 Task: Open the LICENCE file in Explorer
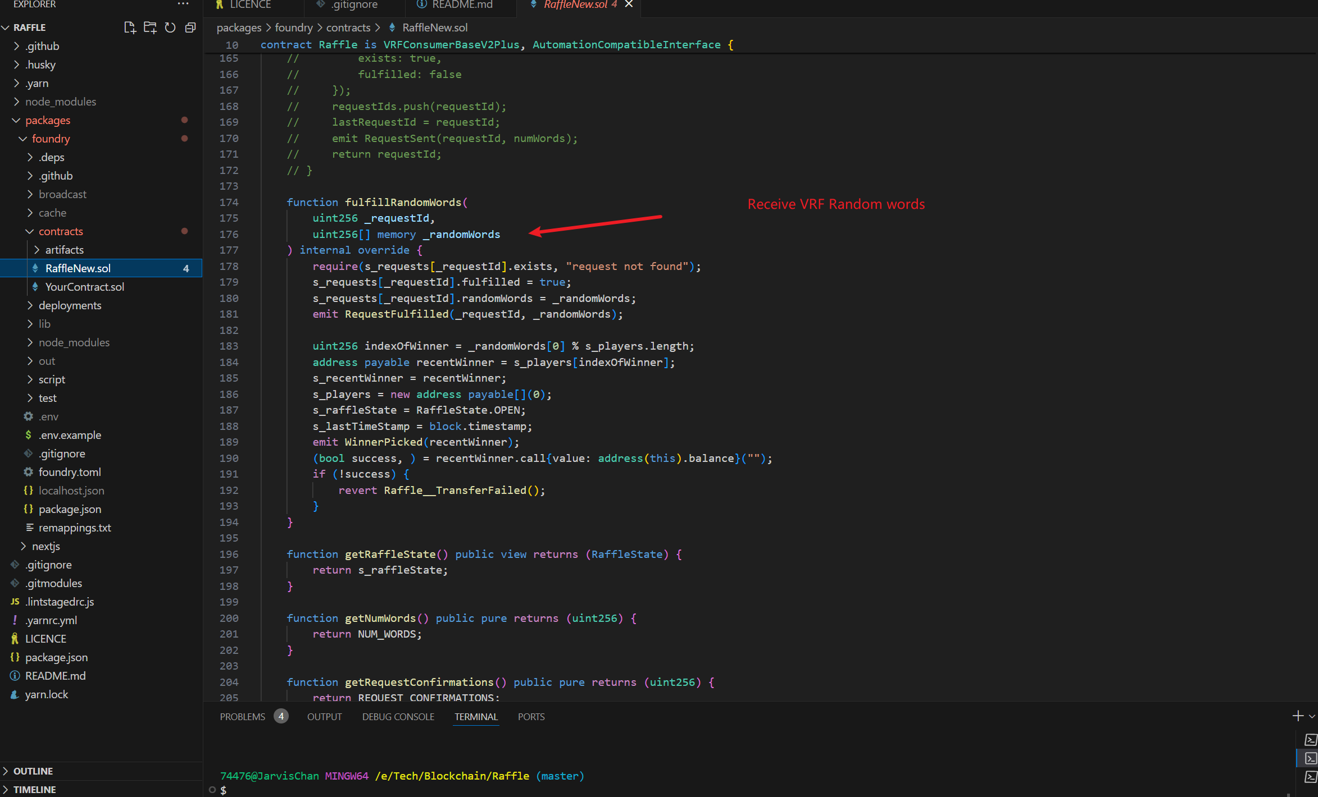coord(101,639)
